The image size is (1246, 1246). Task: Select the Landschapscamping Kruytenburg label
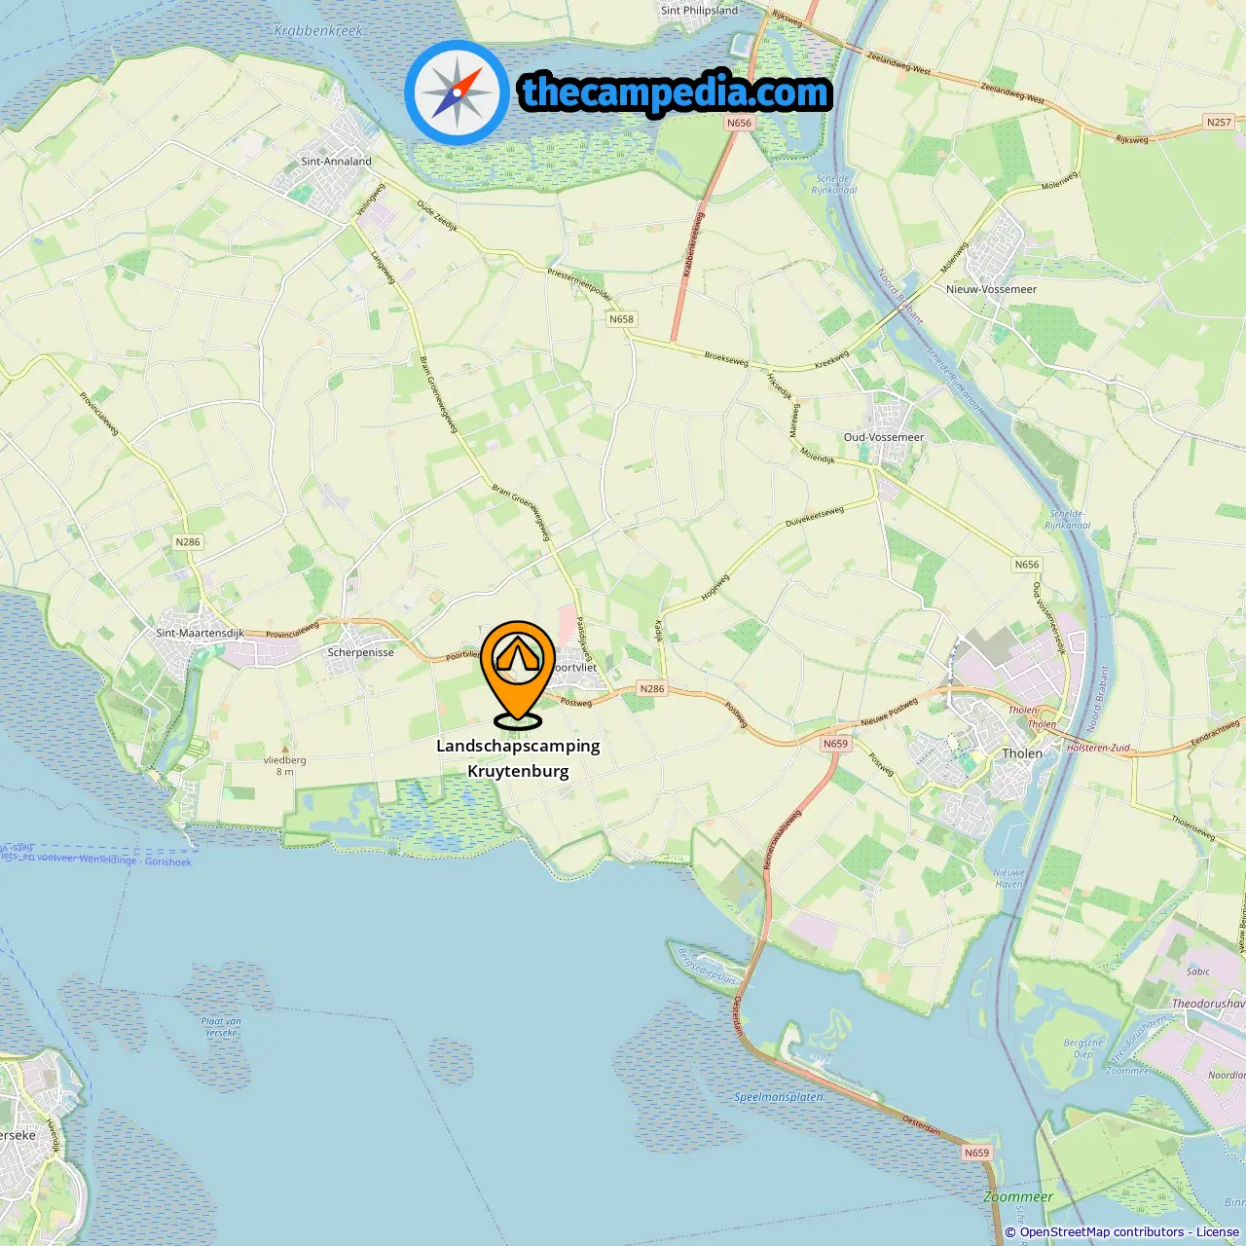pyautogui.click(x=518, y=758)
